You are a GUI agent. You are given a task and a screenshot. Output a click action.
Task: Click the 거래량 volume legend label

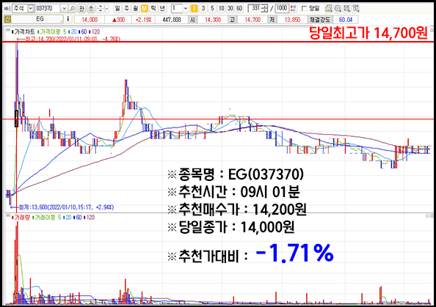pos(21,218)
